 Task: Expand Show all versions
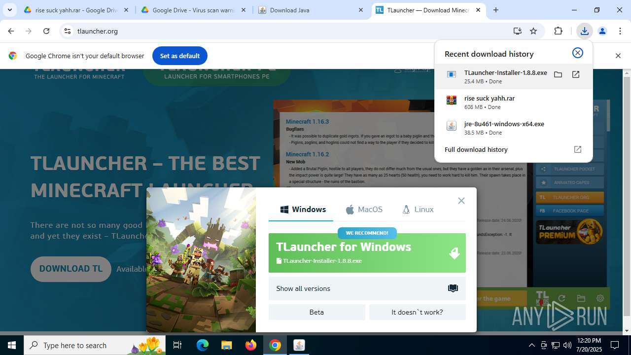(x=367, y=288)
